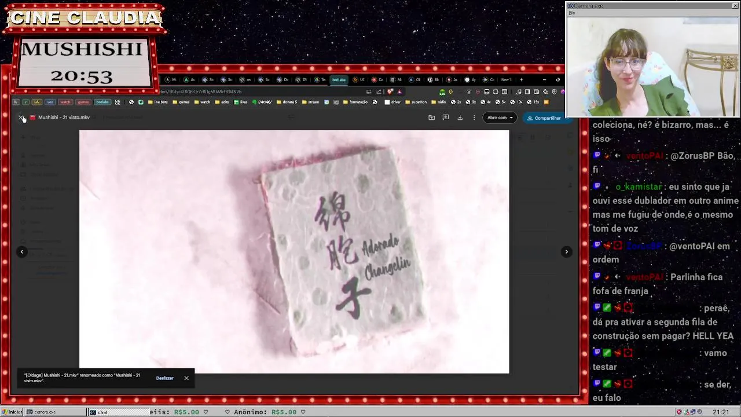The image size is (741, 417).
Task: Click the 10x bookmark
Action: (516, 102)
